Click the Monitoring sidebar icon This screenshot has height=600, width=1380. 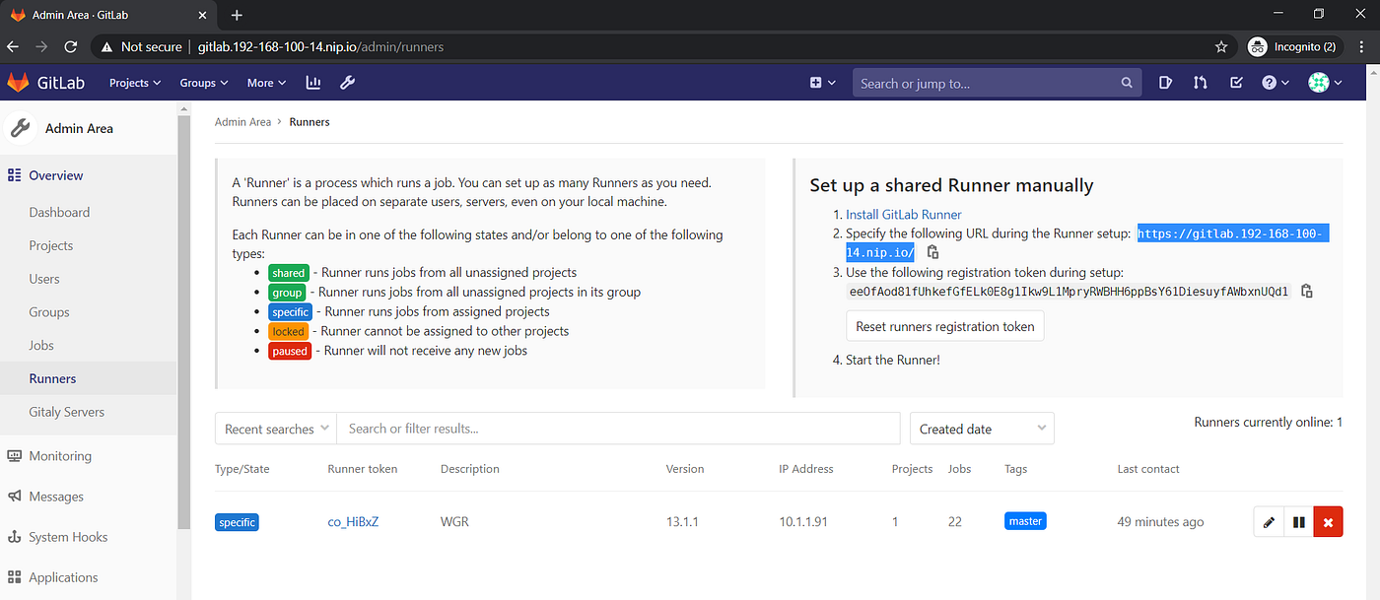(x=14, y=456)
